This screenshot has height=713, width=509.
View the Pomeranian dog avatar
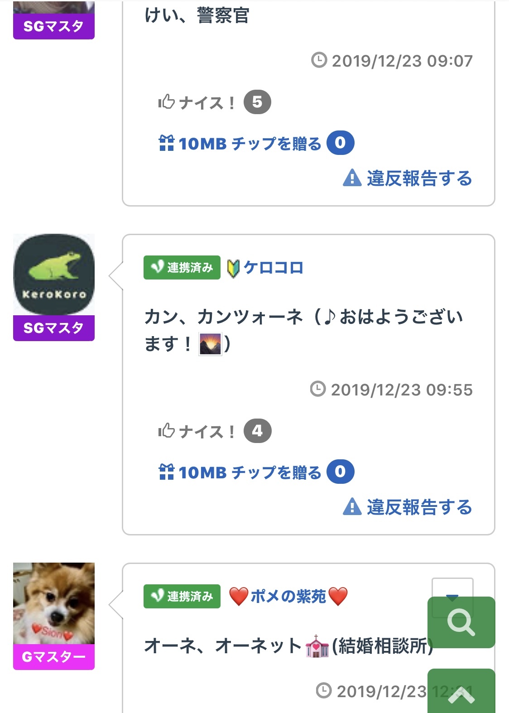click(54, 603)
